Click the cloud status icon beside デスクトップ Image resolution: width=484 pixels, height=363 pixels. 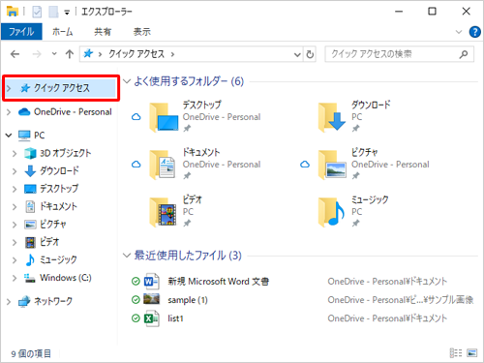(x=136, y=117)
